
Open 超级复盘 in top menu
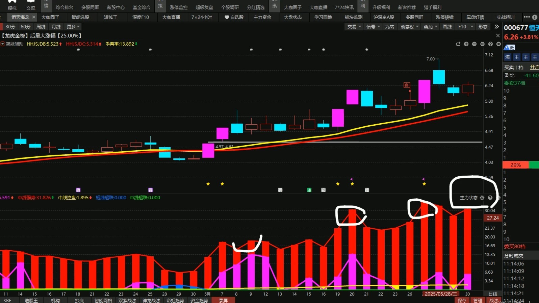204,7
